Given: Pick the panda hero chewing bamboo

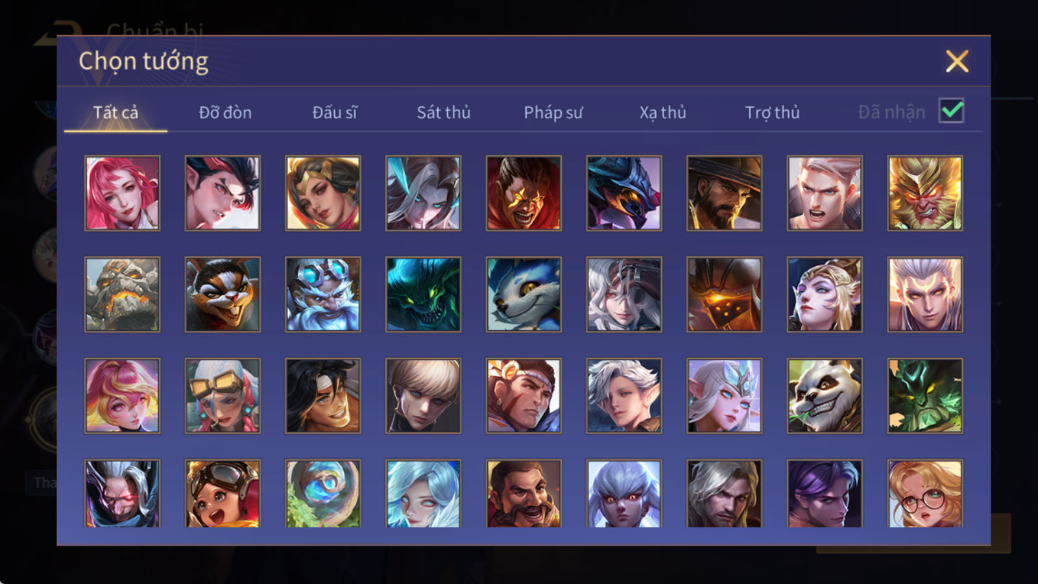Looking at the screenshot, I should point(824,395).
